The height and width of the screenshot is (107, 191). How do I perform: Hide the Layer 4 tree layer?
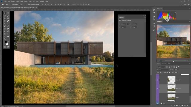pos(158,80)
